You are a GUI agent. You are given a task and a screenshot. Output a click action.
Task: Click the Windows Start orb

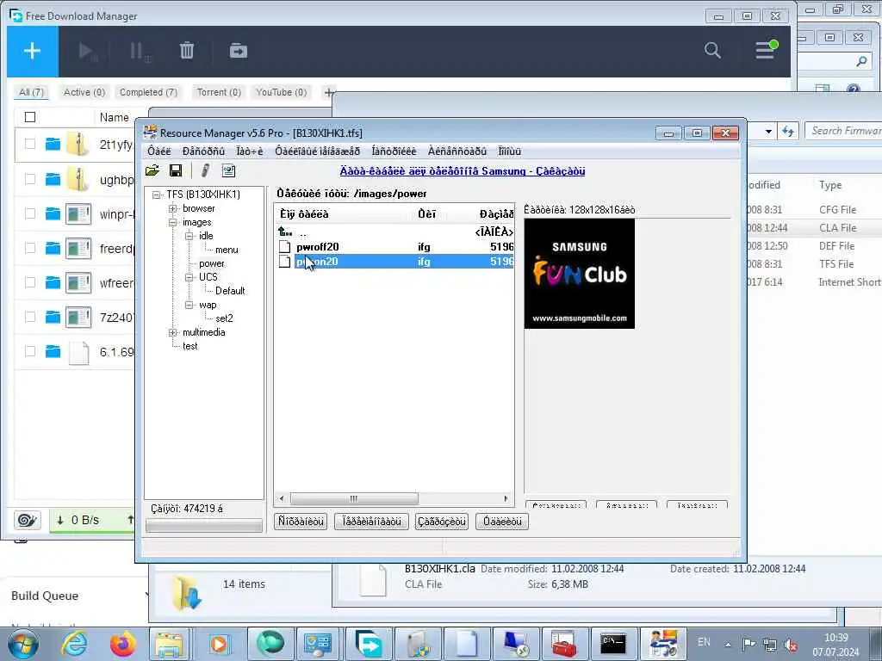coord(23,644)
